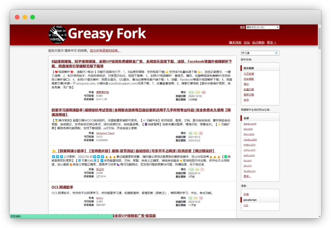Sort scripts by 创建日期
The height and width of the screenshot is (228, 331).
pos(249,89)
